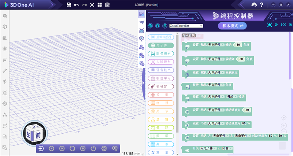Open the user account avatar icon
293x156 pixels.
(254, 5)
